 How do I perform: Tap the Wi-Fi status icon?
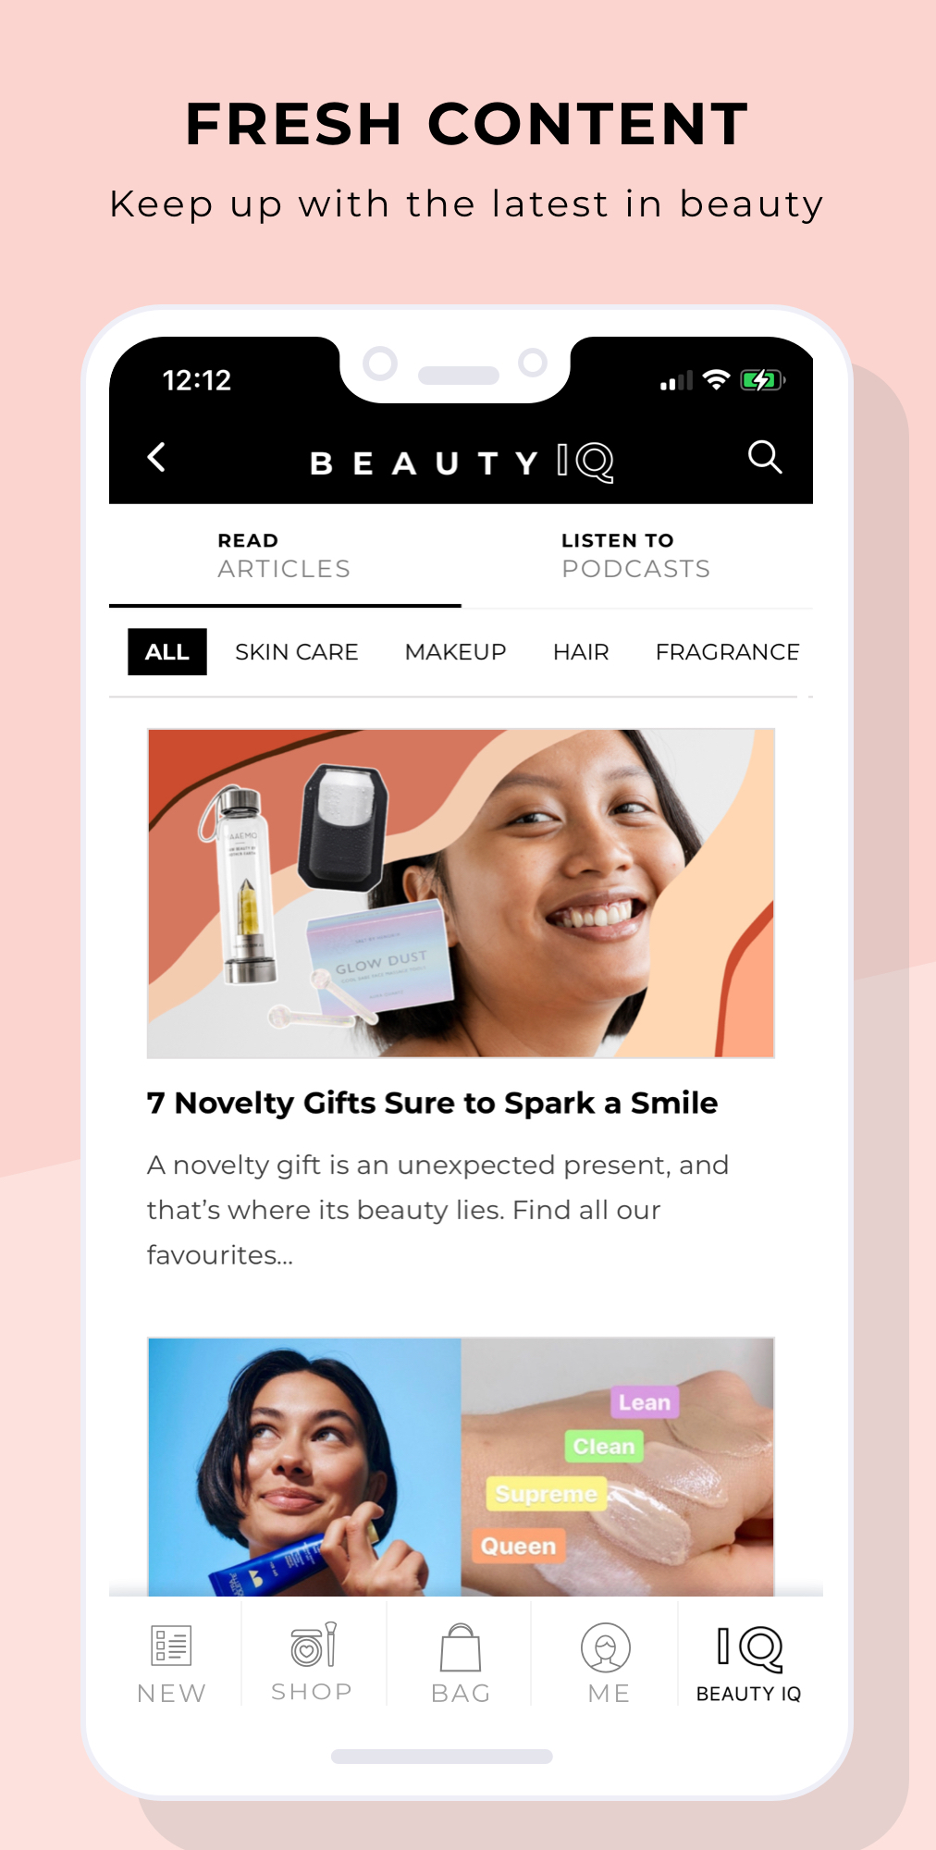tap(716, 380)
